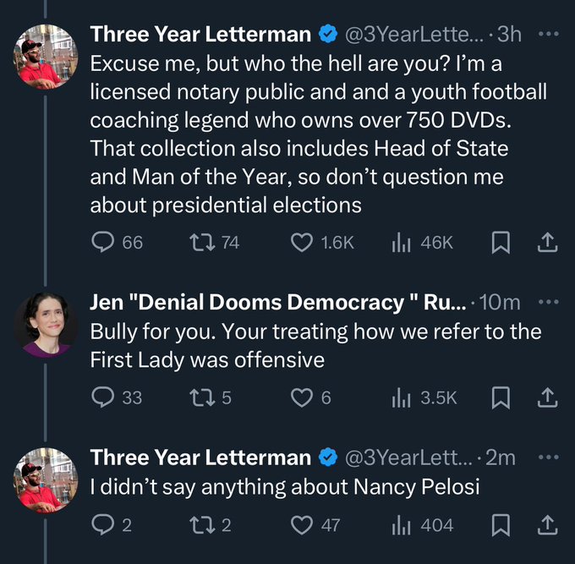Like the tweet with 1.6K likes

point(302,243)
